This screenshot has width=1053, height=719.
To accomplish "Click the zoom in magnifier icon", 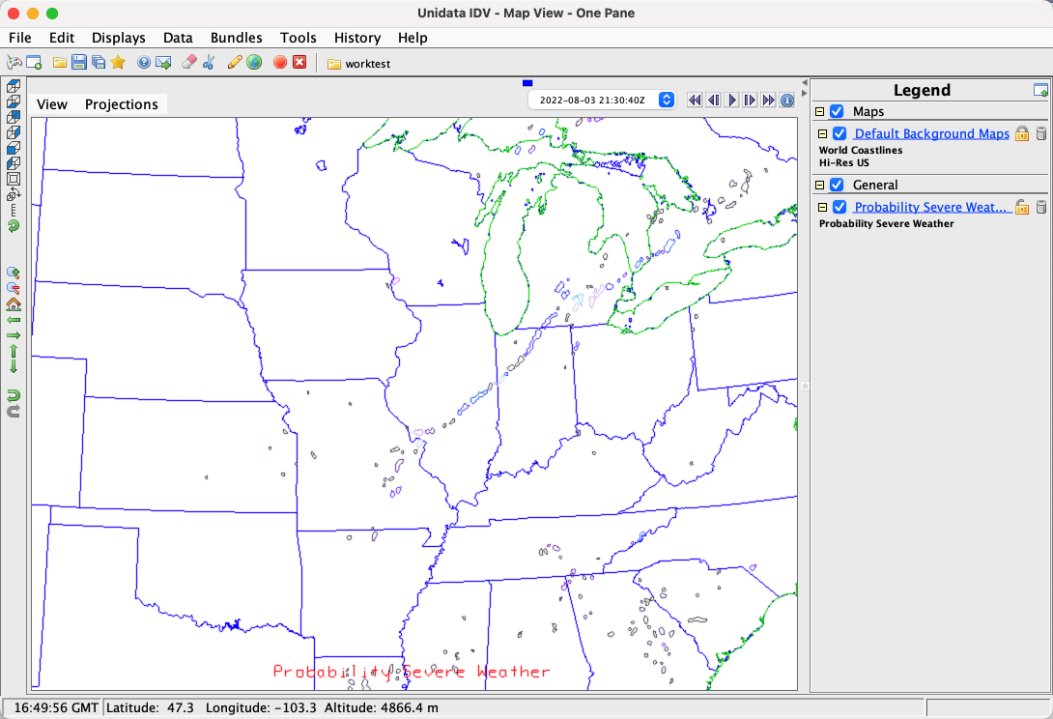I will click(14, 273).
